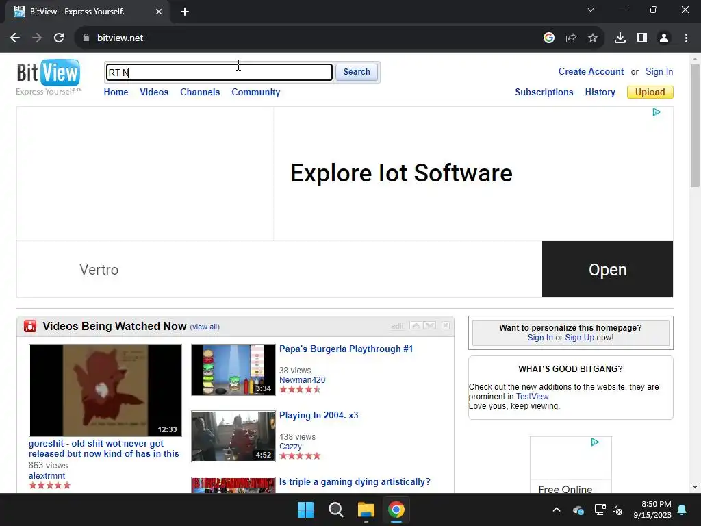Open File Explorer from the taskbar
Screen dimensions: 701x526
(366, 510)
